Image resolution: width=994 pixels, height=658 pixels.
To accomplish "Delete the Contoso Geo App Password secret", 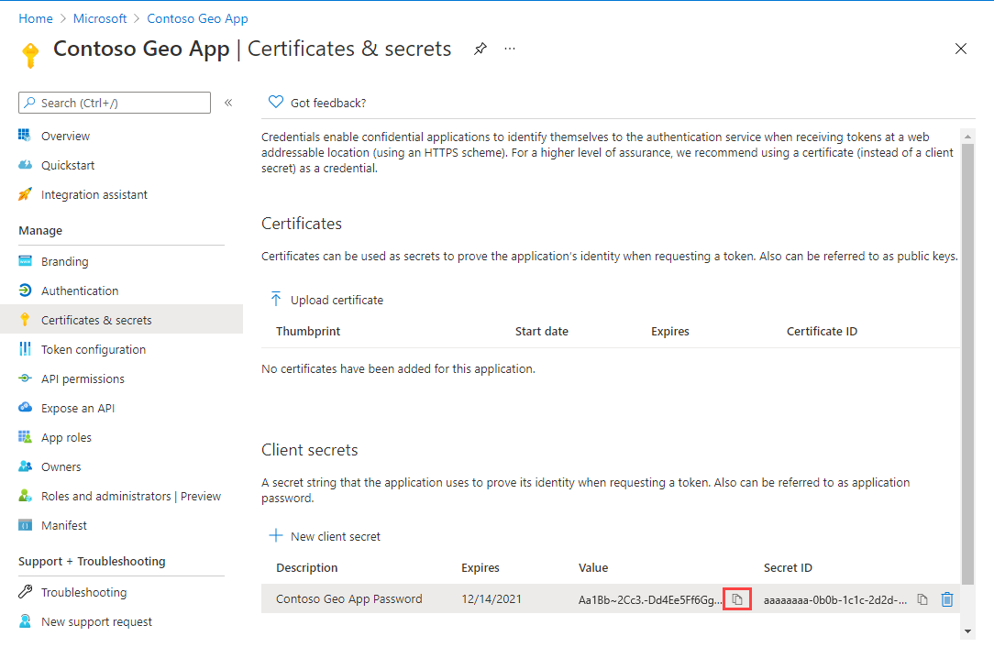I will coord(946,598).
